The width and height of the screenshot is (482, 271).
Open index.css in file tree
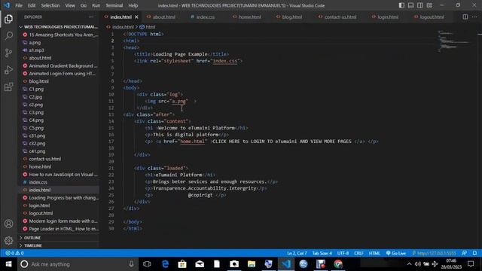click(x=38, y=182)
